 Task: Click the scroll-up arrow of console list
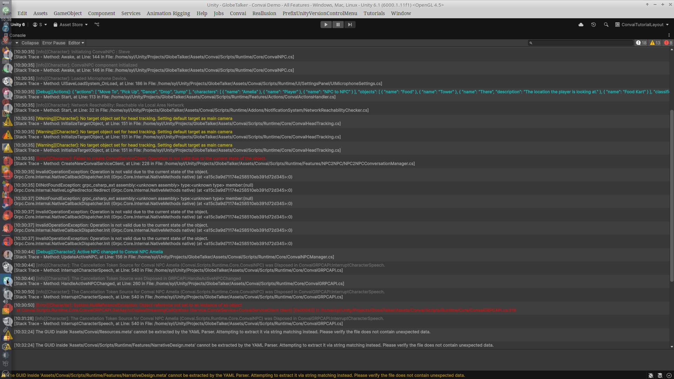click(x=672, y=49)
